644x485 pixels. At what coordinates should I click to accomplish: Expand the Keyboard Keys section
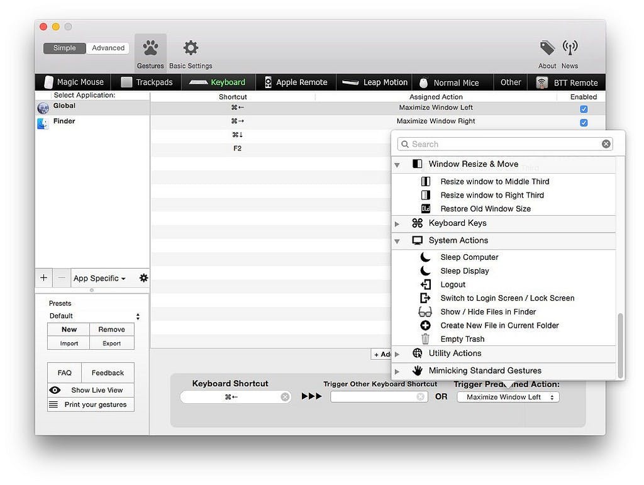397,224
